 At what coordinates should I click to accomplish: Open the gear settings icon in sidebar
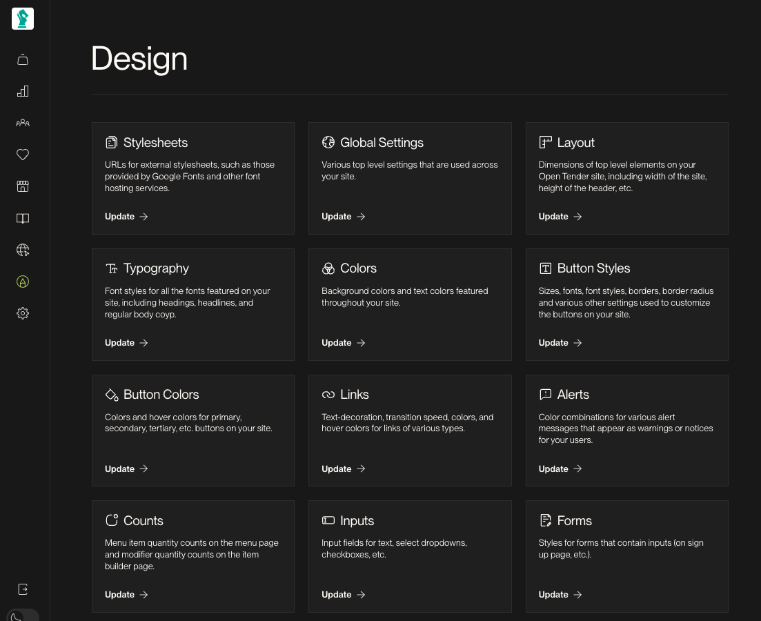[x=23, y=313]
